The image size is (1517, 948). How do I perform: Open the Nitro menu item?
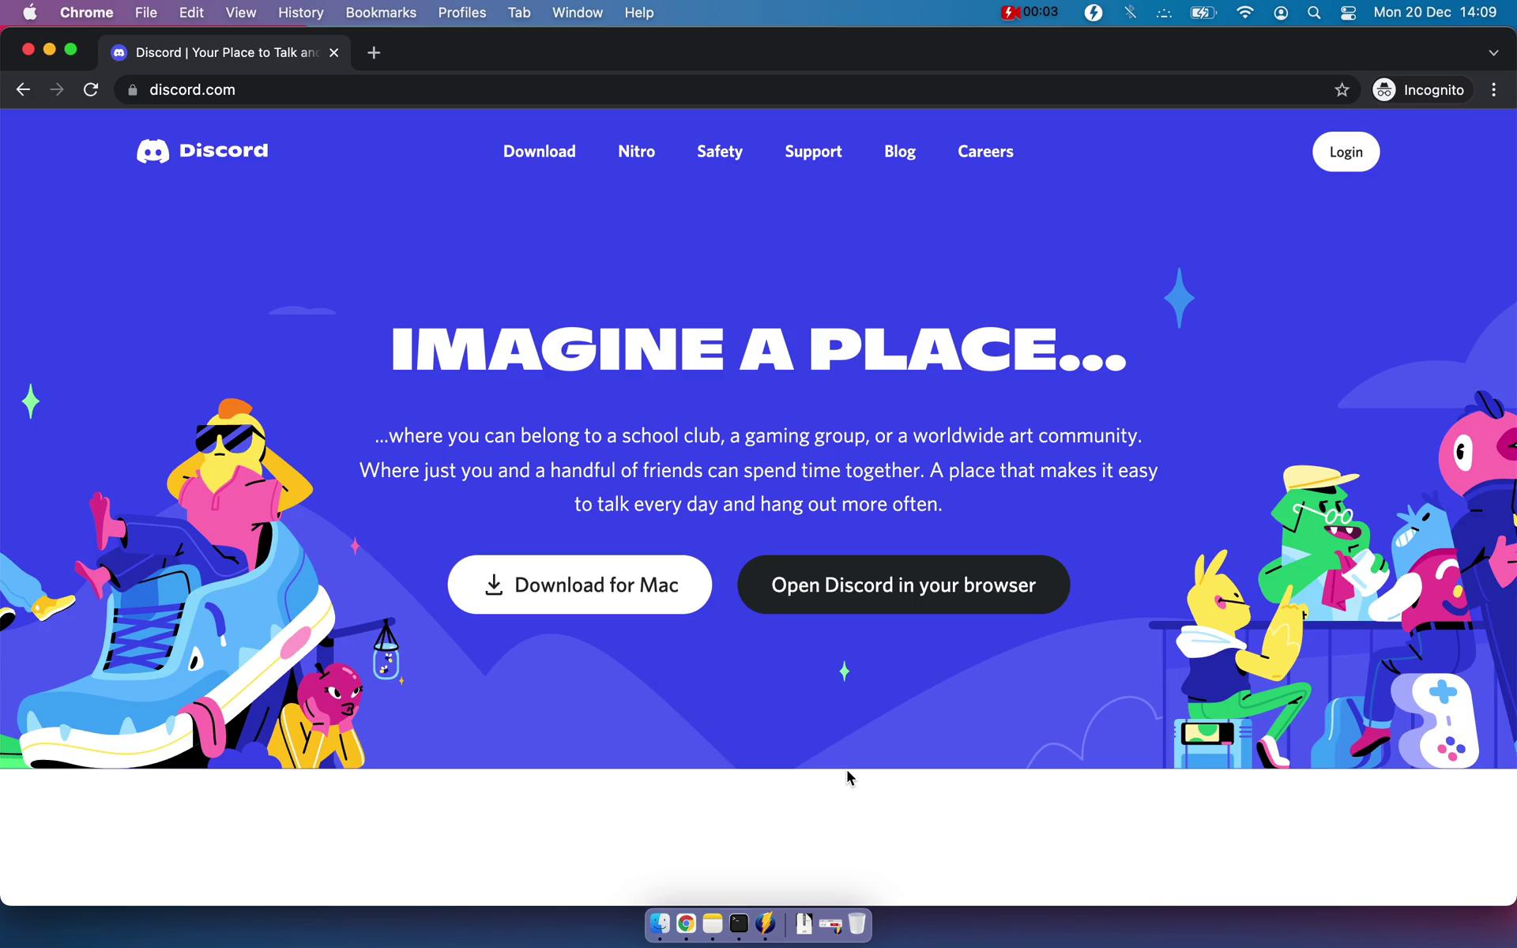pos(637,152)
